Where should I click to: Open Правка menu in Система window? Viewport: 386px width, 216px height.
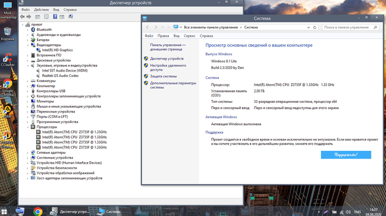point(163,36)
